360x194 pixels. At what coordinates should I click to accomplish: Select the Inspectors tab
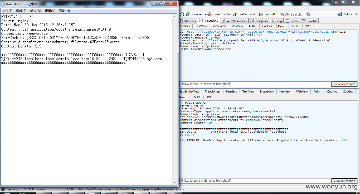(x=209, y=21)
